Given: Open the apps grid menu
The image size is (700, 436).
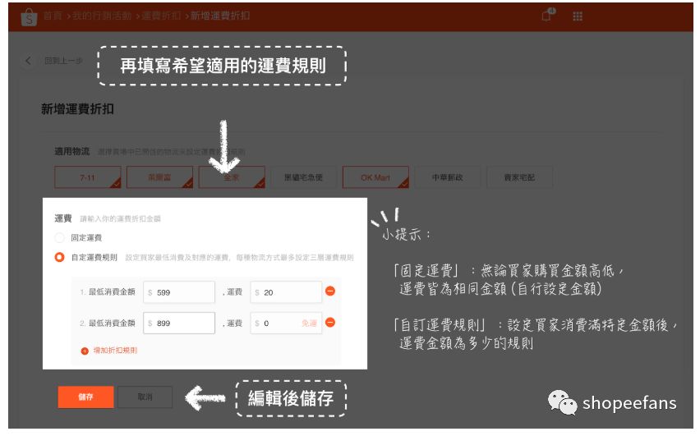Looking at the screenshot, I should [x=578, y=16].
